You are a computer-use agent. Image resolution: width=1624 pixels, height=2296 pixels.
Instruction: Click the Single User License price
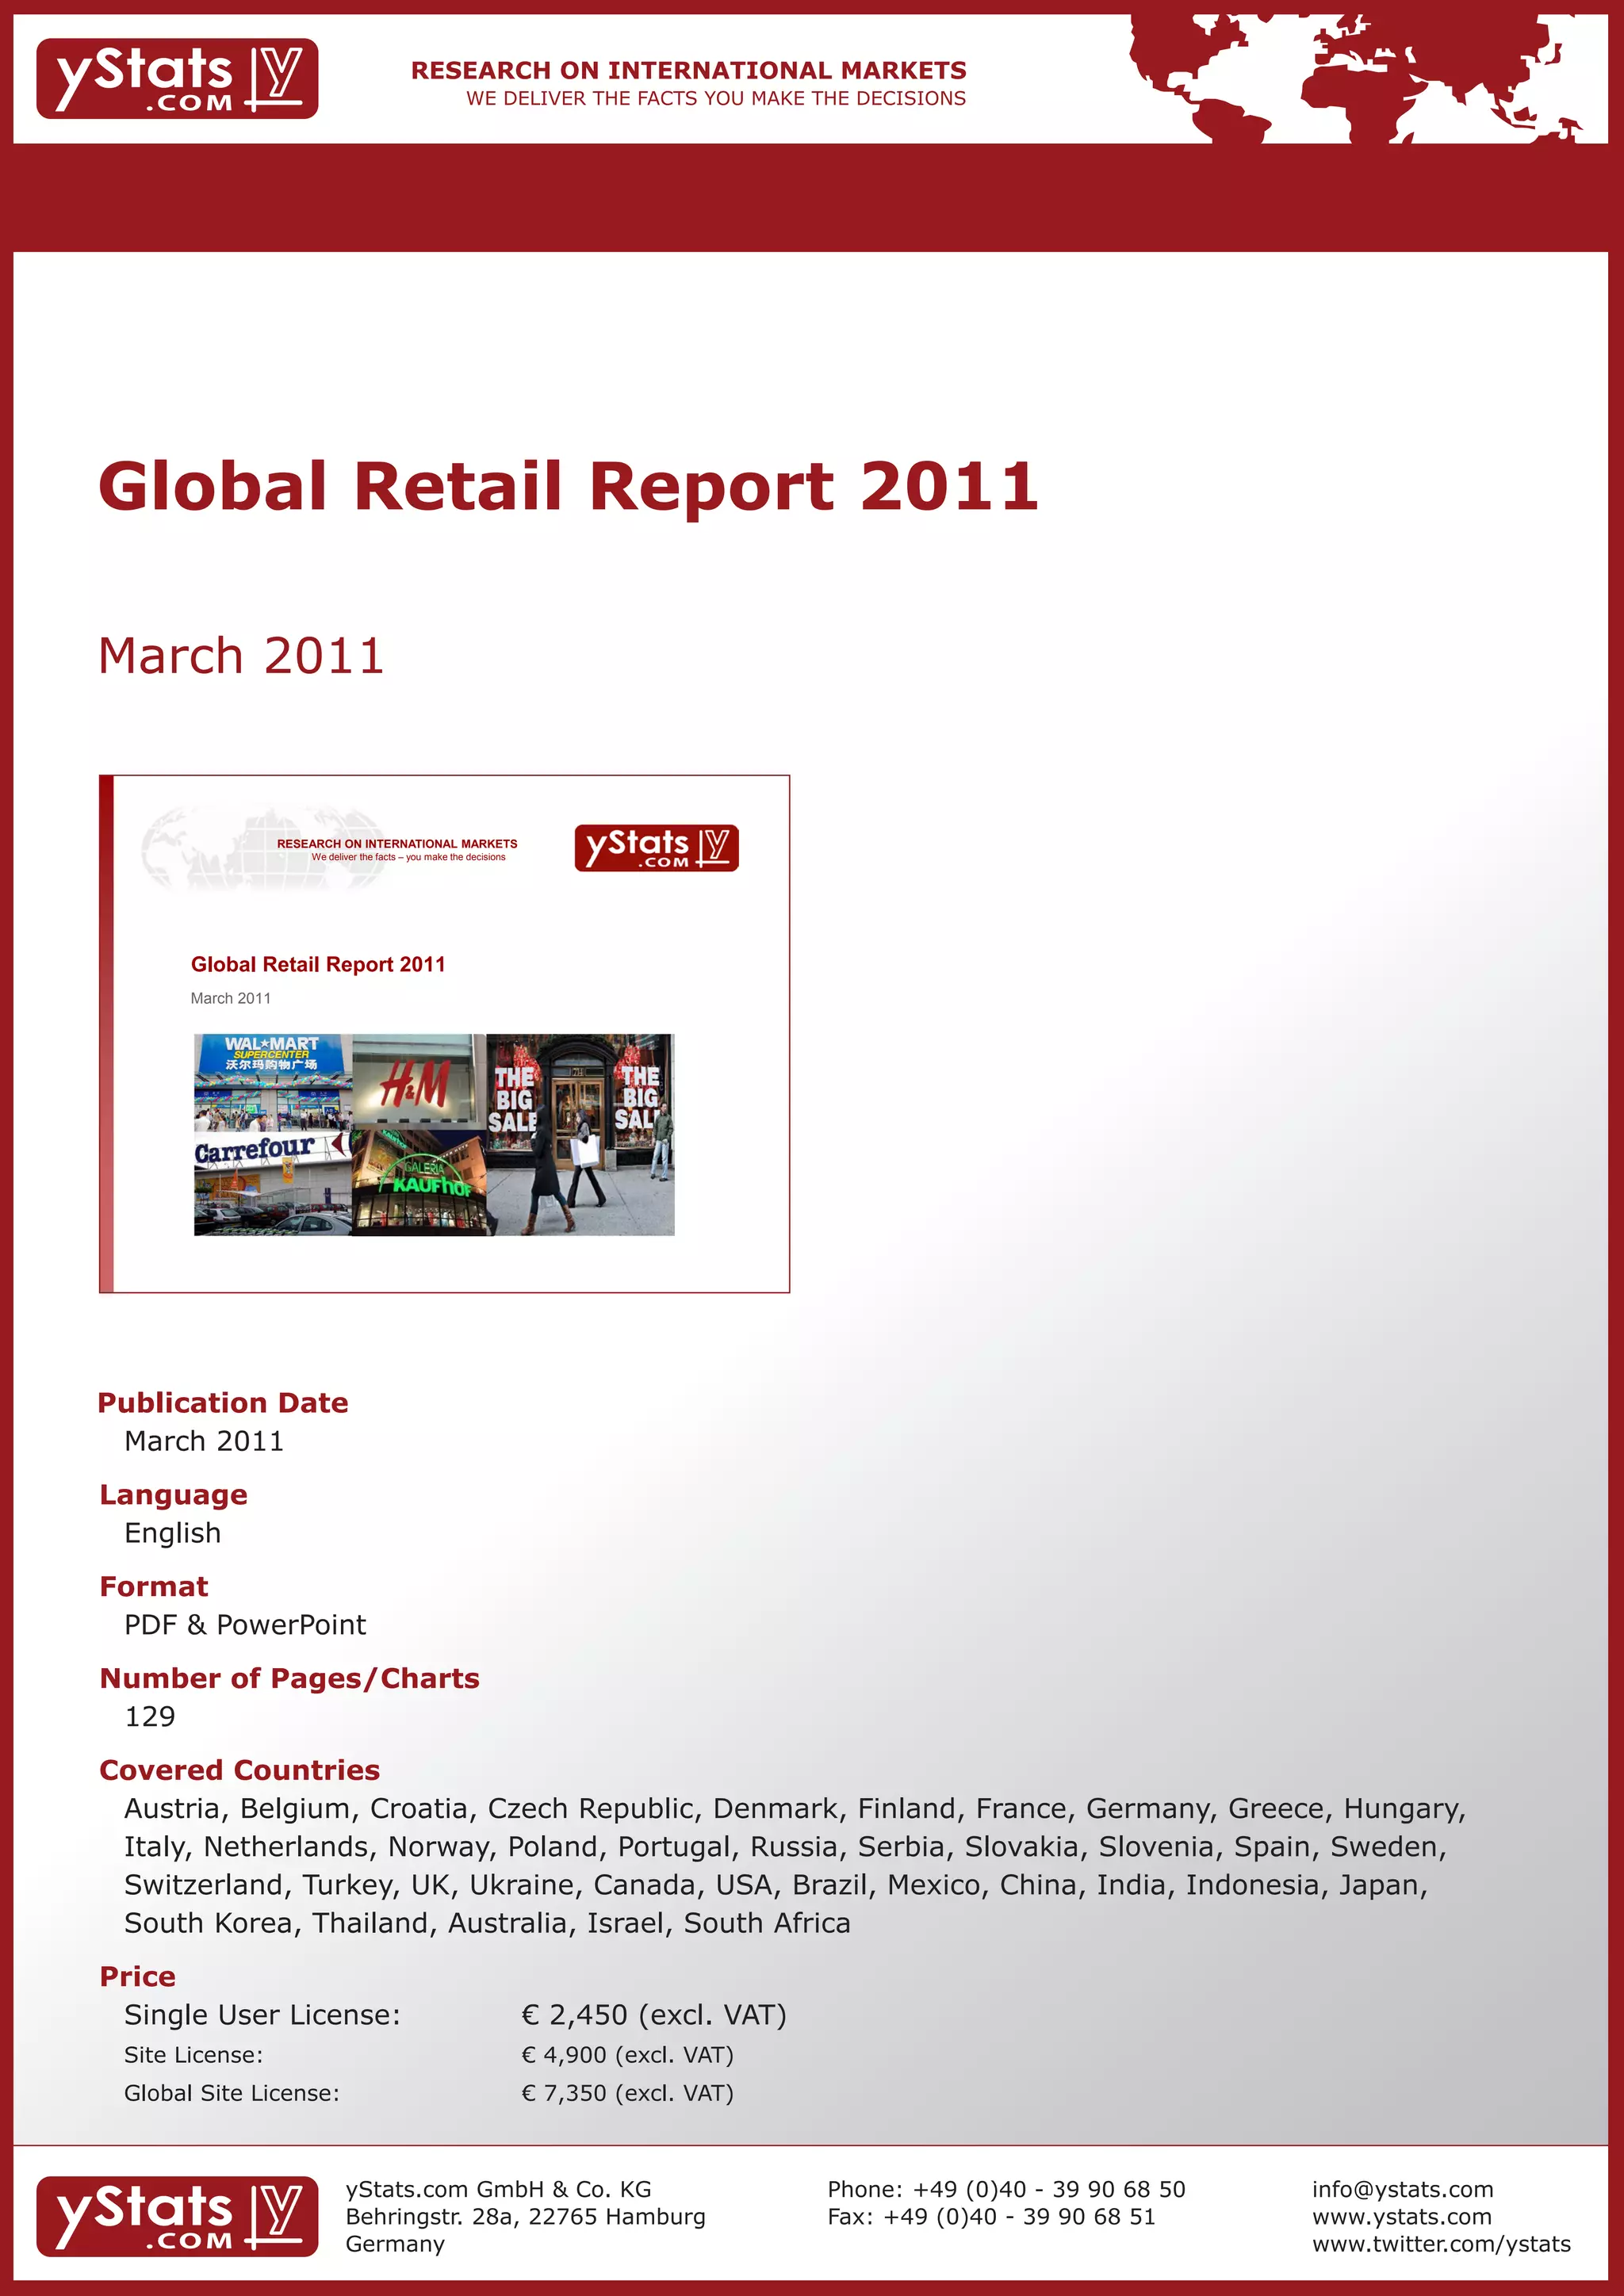coord(654,2014)
